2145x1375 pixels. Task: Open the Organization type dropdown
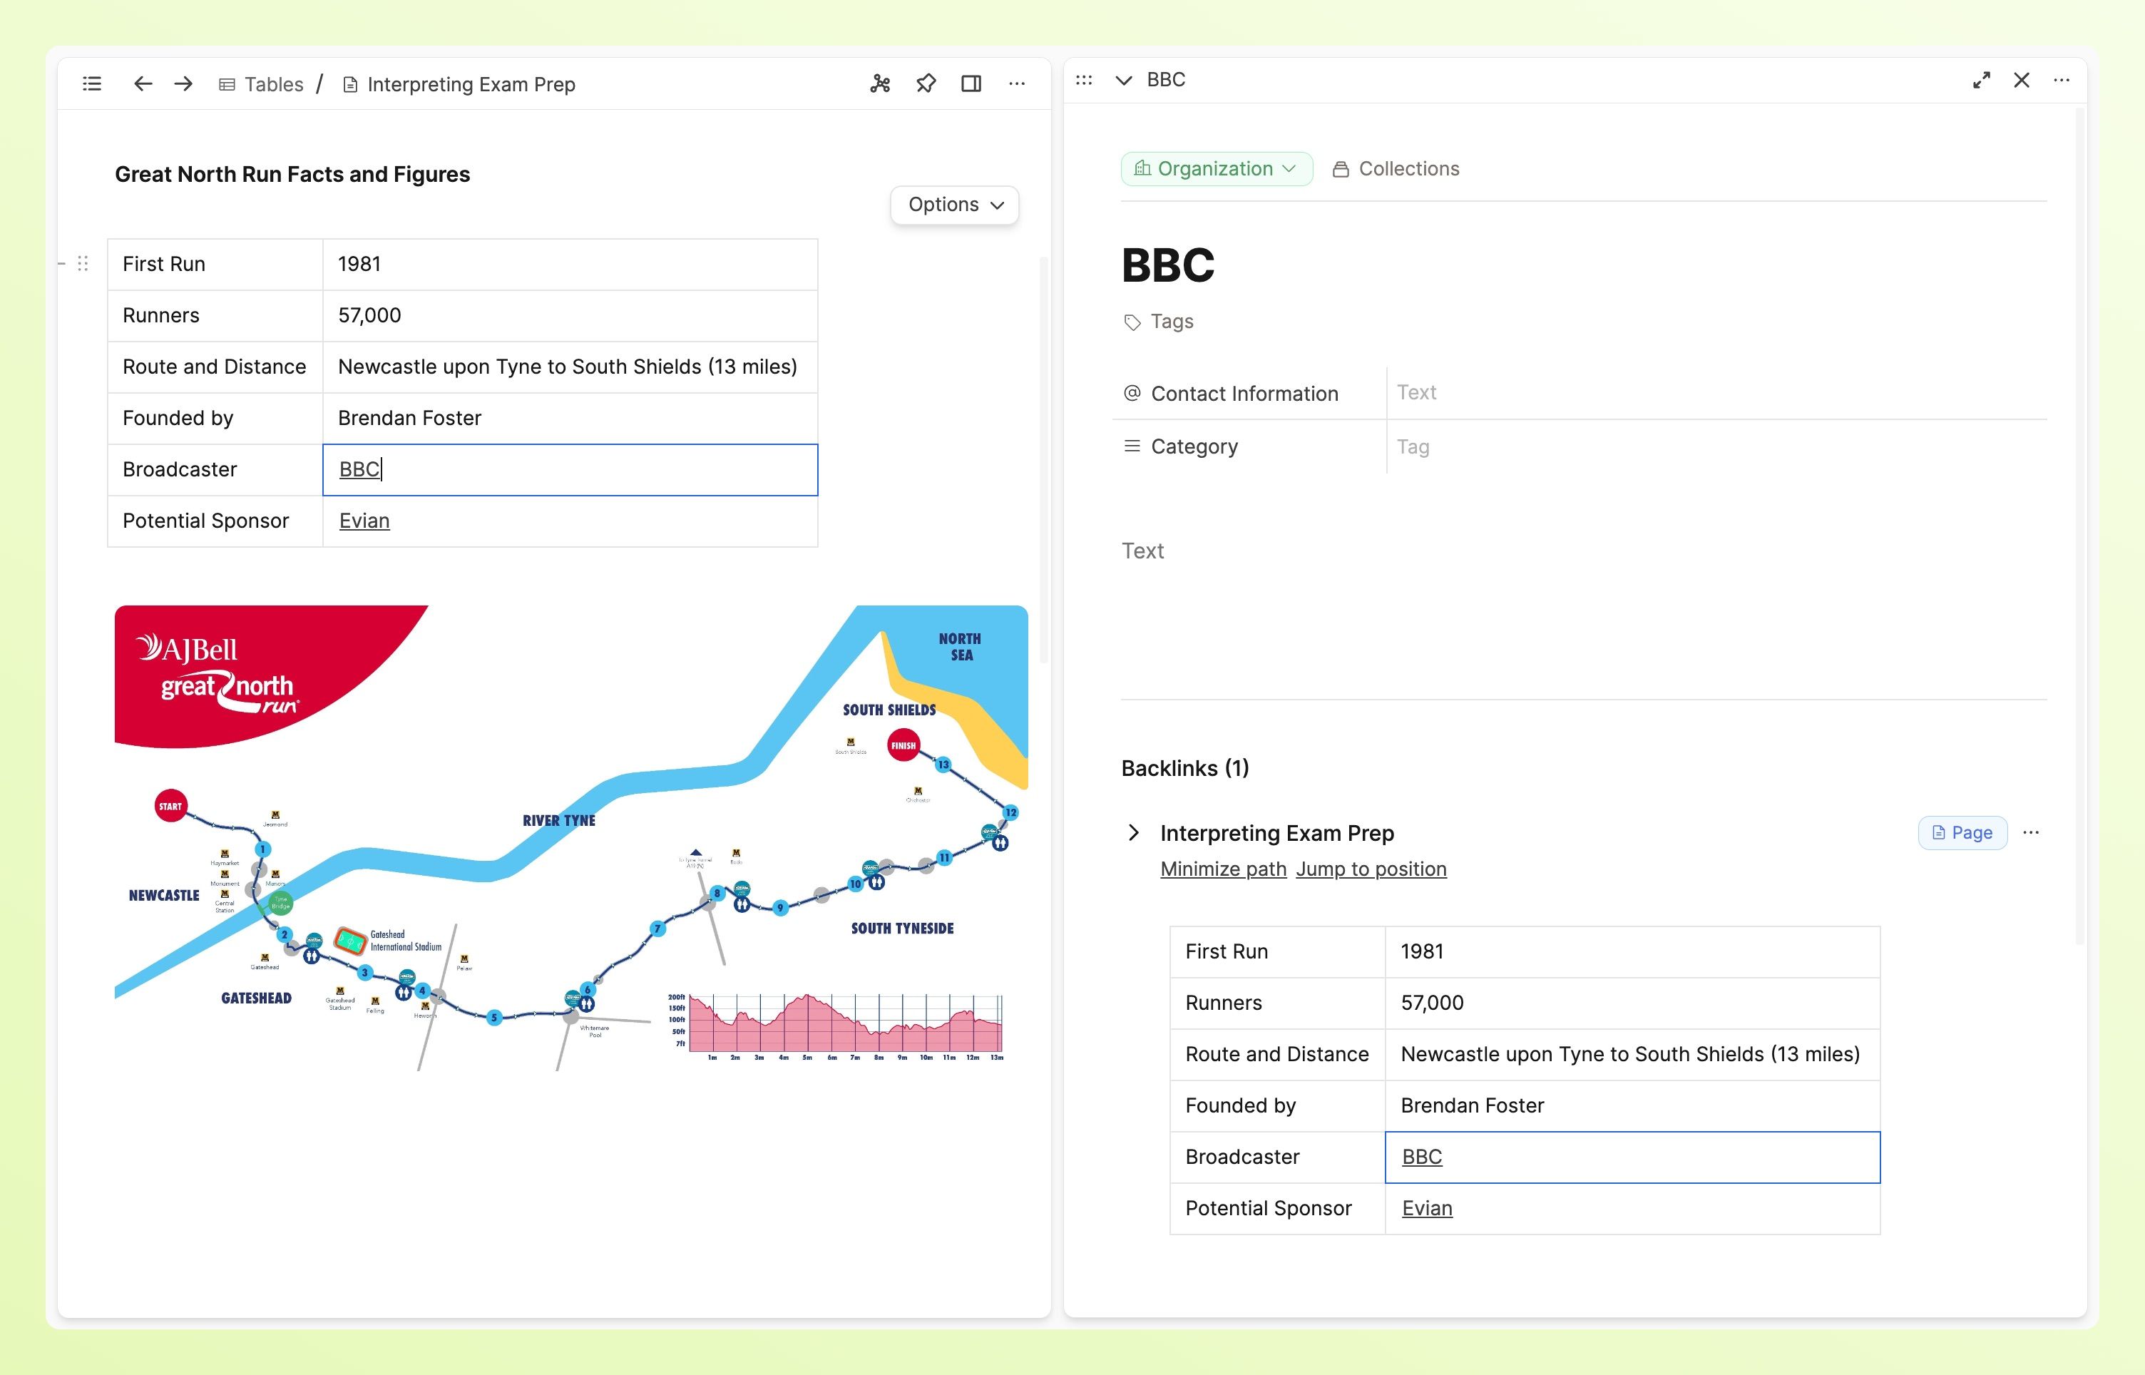point(1216,169)
